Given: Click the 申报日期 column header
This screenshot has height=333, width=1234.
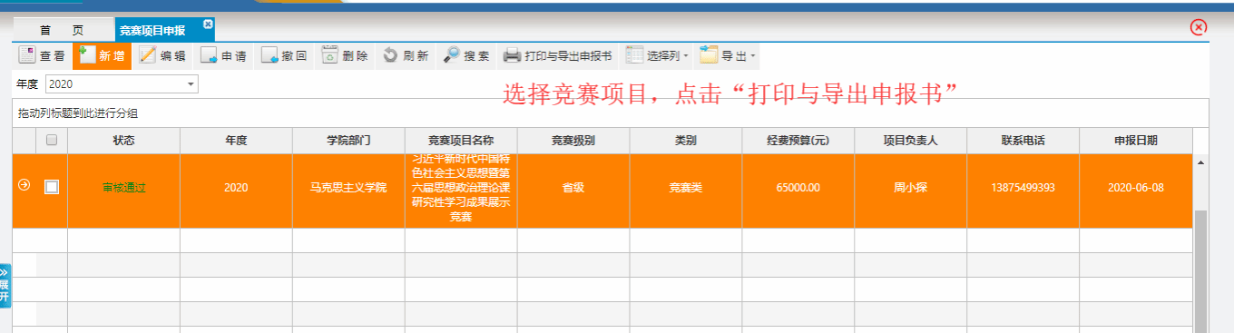Looking at the screenshot, I should click(x=1135, y=141).
